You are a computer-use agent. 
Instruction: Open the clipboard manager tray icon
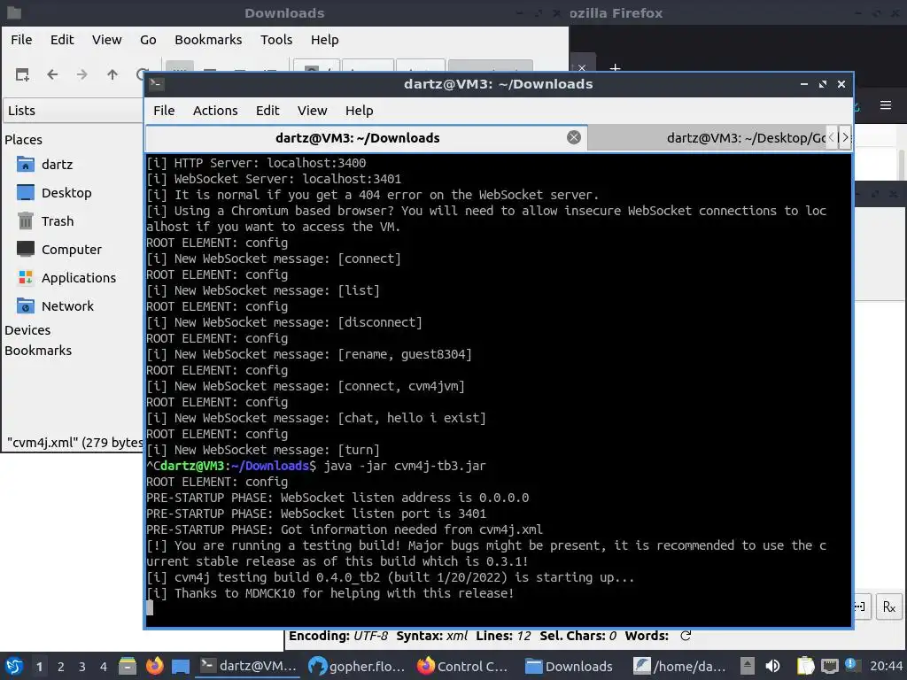[805, 666]
